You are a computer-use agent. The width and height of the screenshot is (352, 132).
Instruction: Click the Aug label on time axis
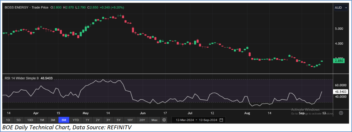click(x=247, y=113)
